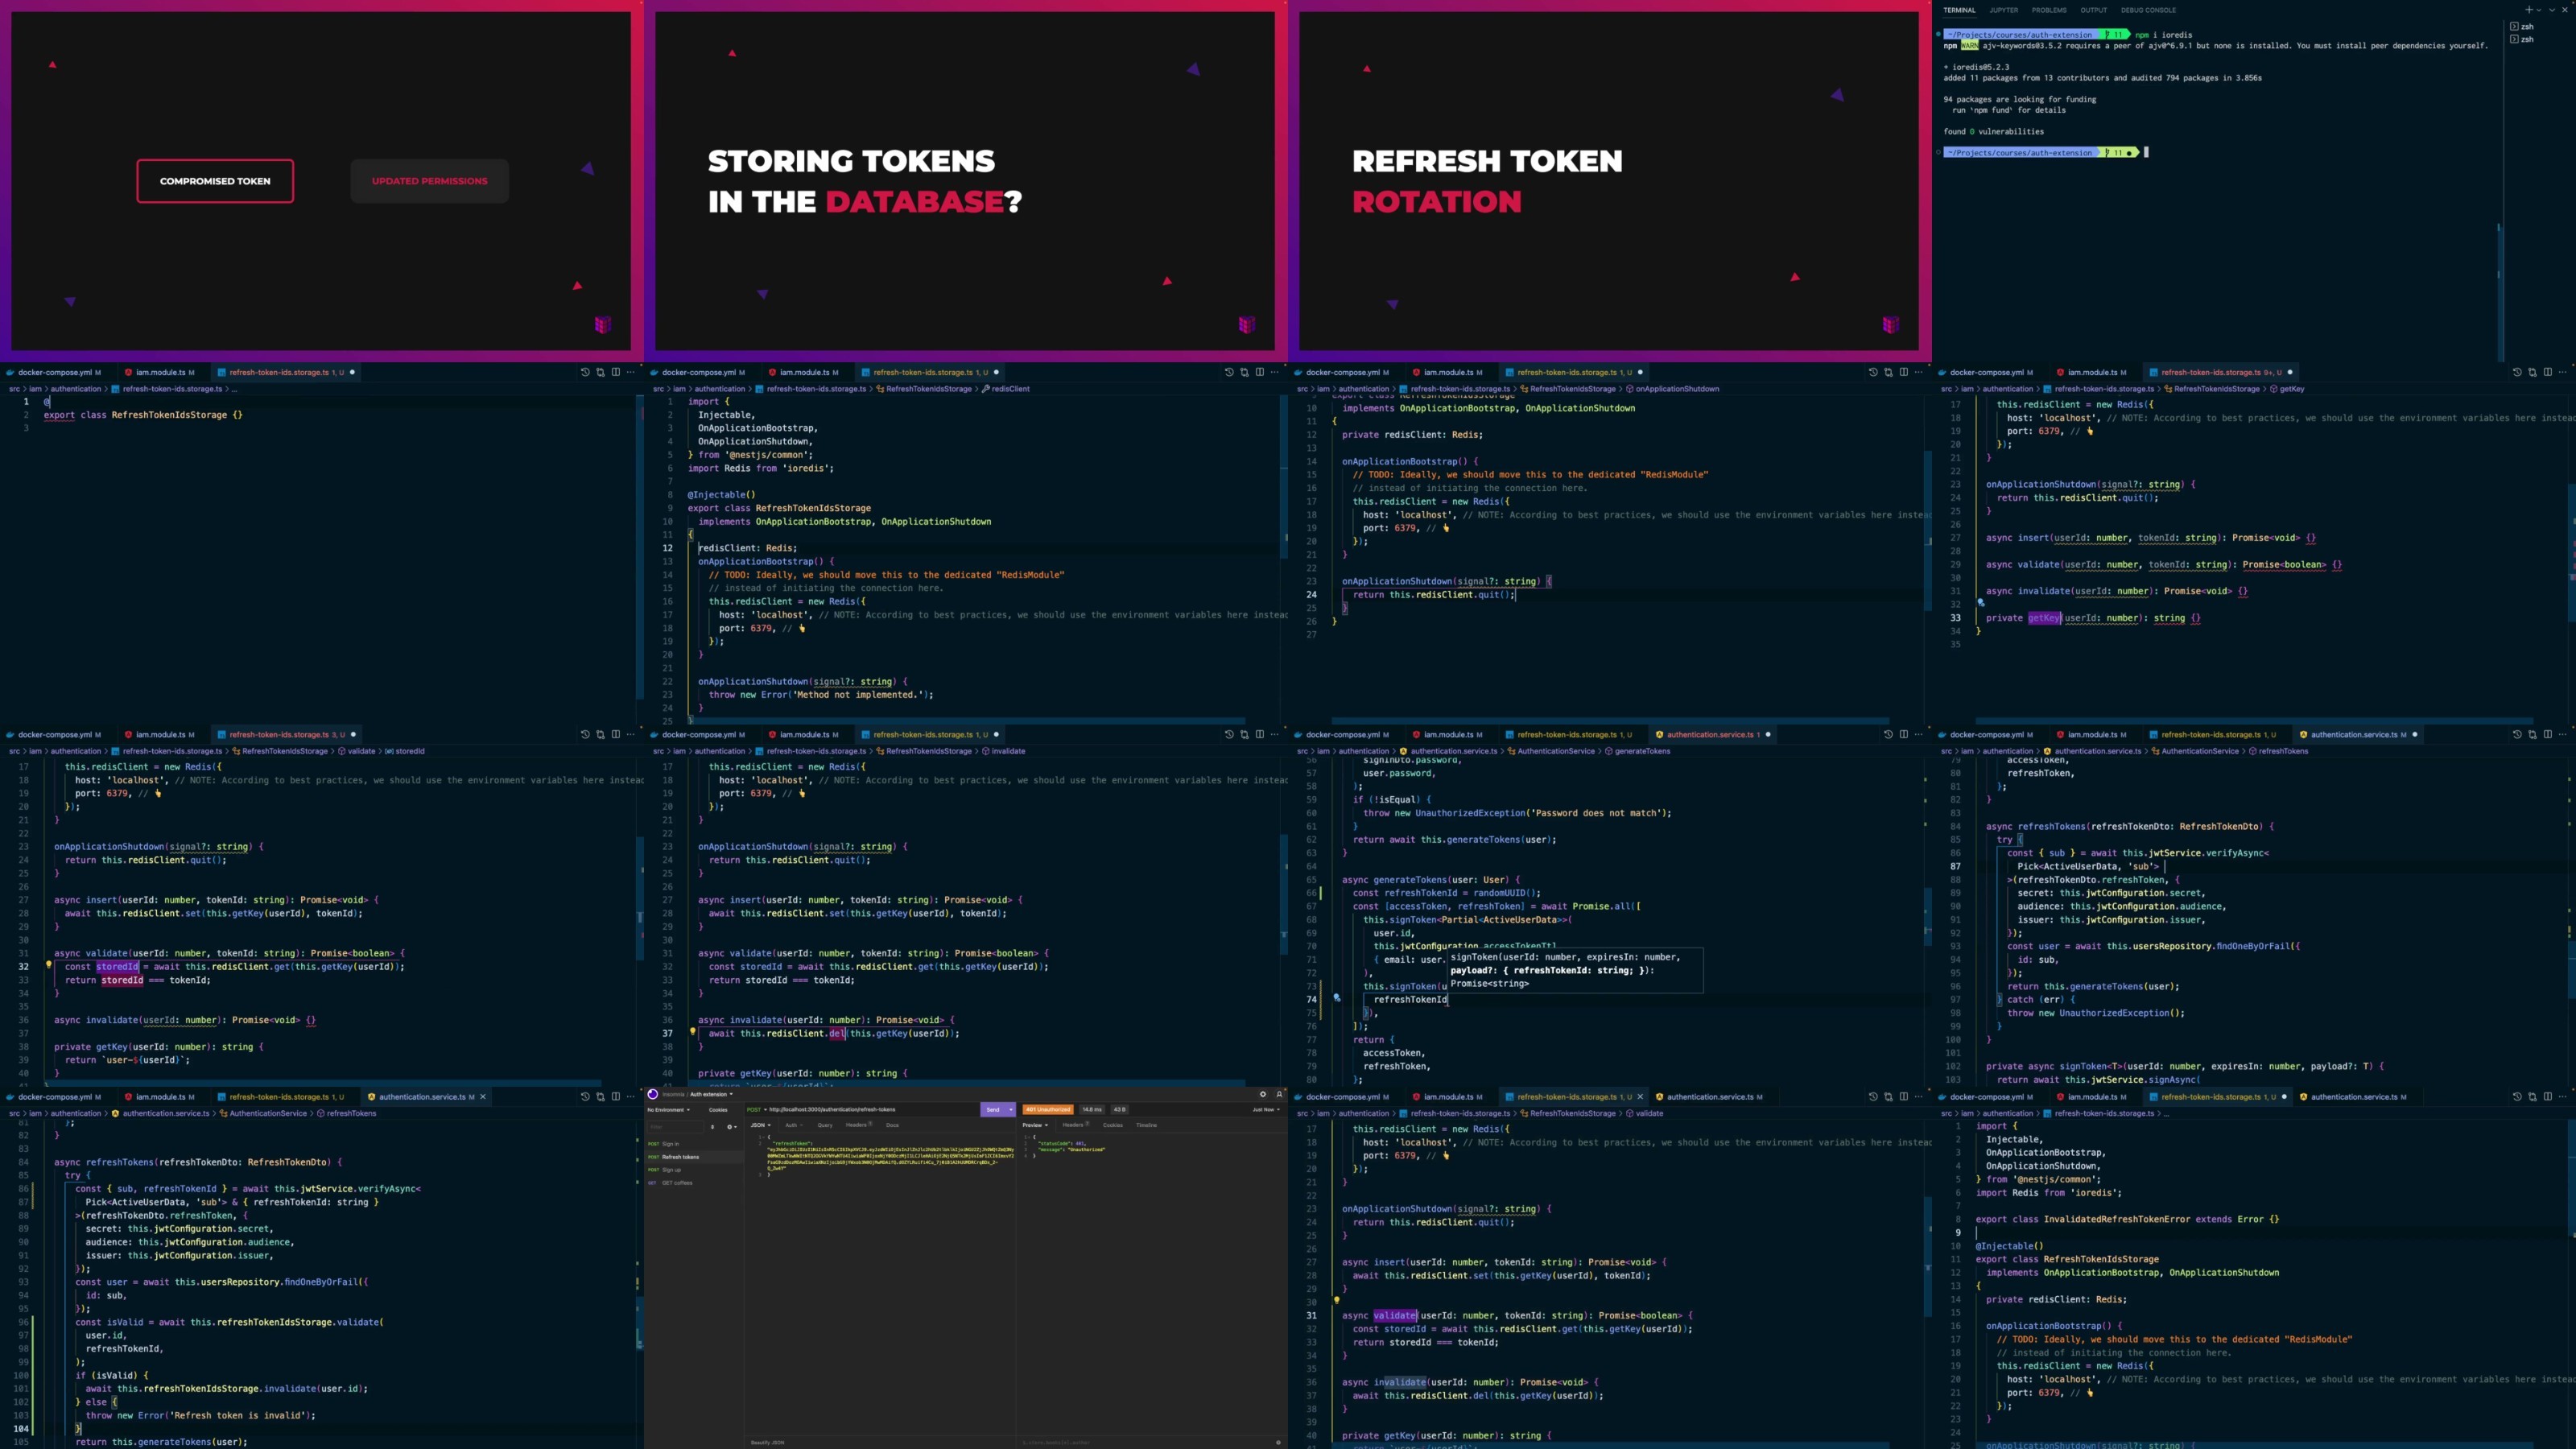
Task: Split editor in onApplicationShutdown breadcrumb editor
Action: click(x=1903, y=372)
